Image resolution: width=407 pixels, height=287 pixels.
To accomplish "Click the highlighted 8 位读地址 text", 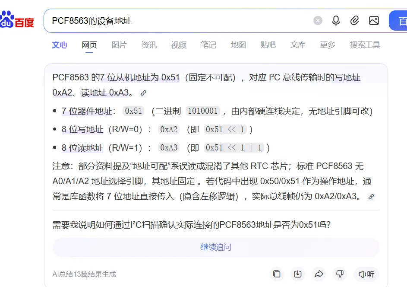I will [82, 148].
